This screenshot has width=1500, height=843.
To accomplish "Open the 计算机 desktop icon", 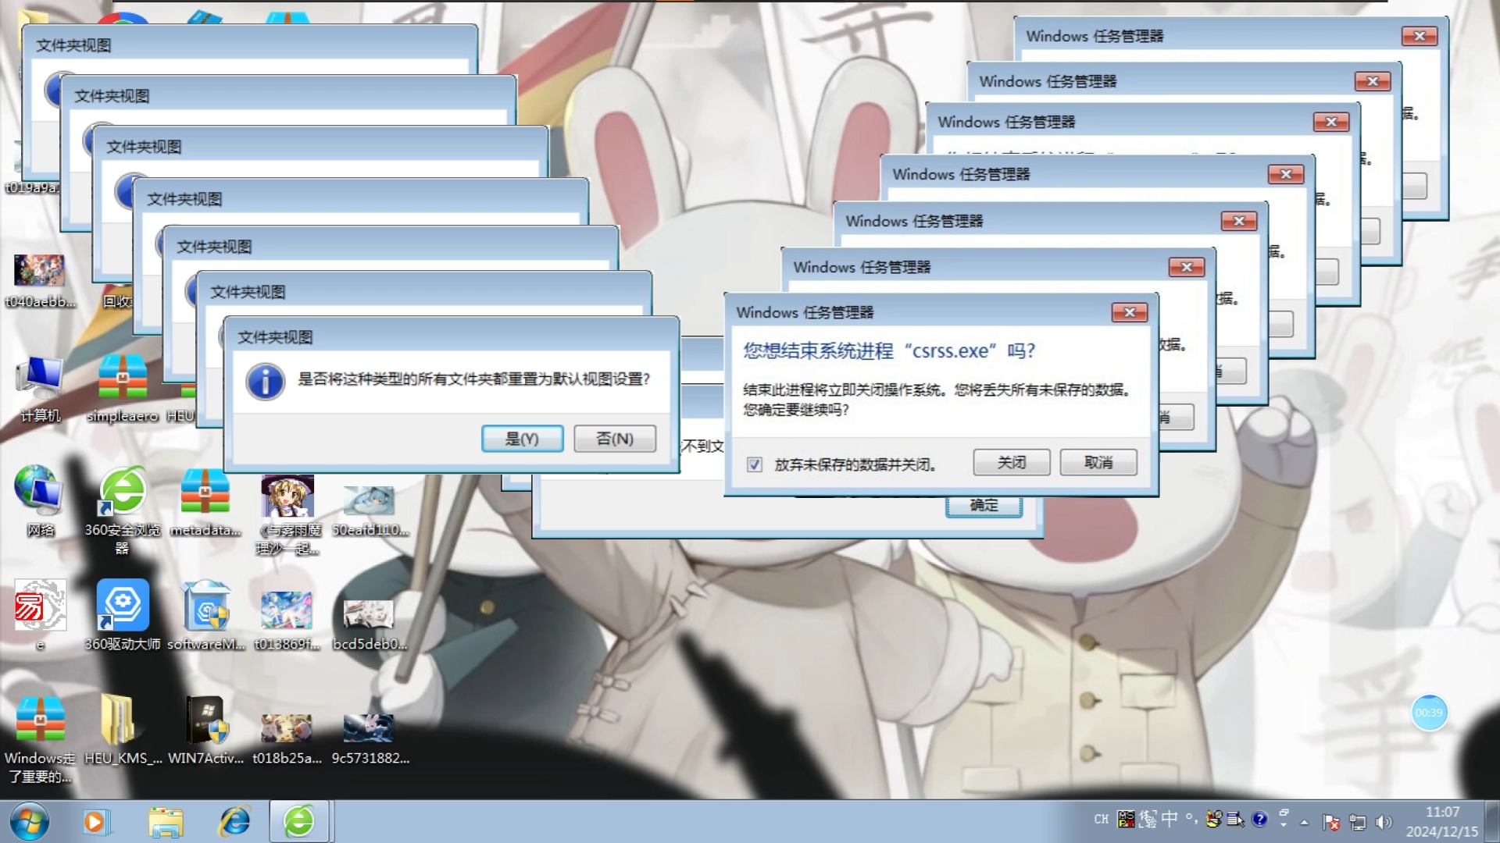I will pyautogui.click(x=40, y=388).
